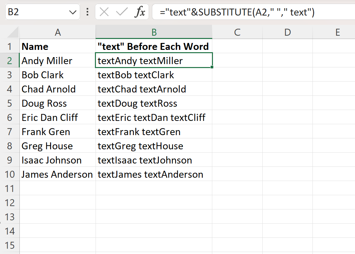Viewport: 355px width, 254px height.
Task: Select column D header
Action: (x=287, y=32)
